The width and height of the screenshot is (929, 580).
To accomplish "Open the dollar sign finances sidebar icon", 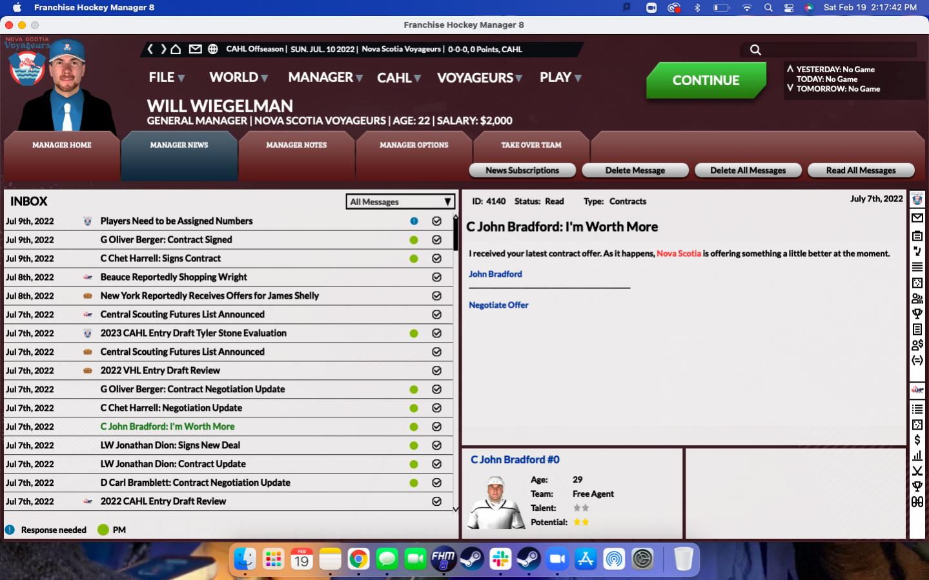I will (x=917, y=440).
